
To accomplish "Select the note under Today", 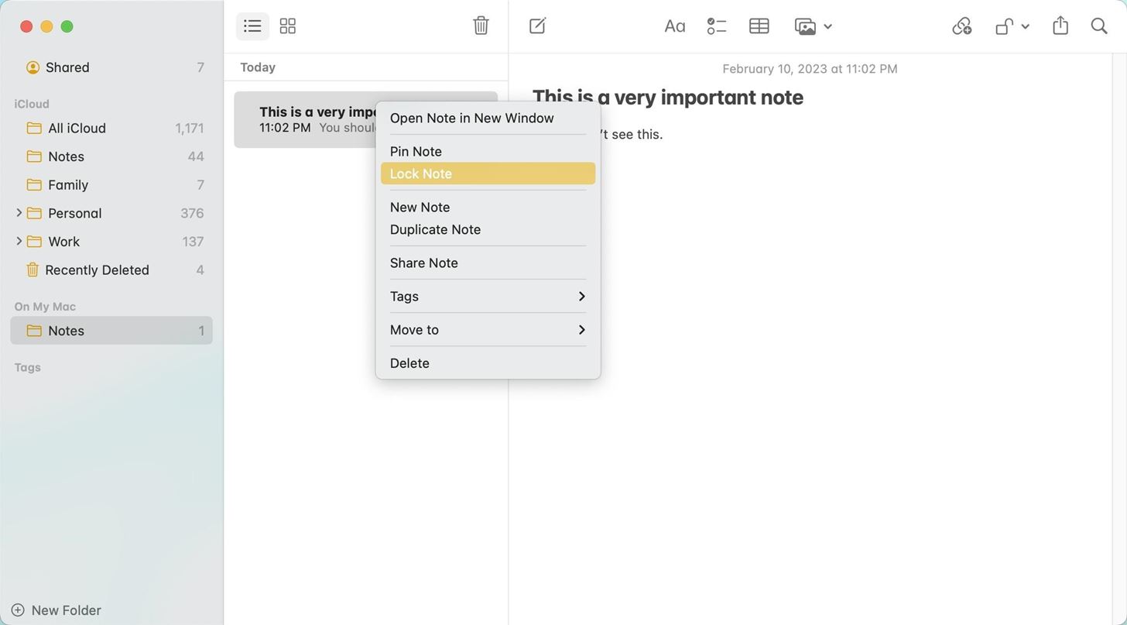I will 310,118.
